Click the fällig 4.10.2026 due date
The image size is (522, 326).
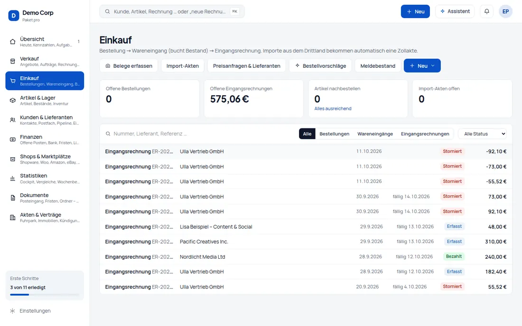pos(410,287)
